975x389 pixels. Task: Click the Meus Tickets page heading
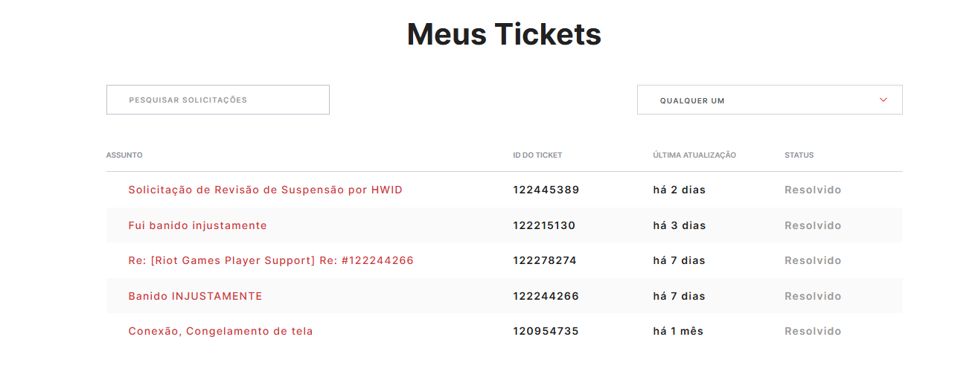click(x=504, y=34)
